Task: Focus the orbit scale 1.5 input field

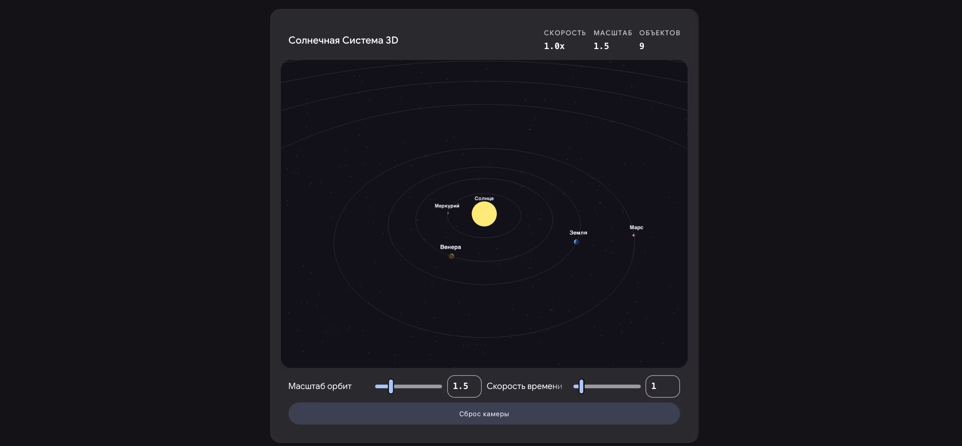Action: tap(464, 386)
